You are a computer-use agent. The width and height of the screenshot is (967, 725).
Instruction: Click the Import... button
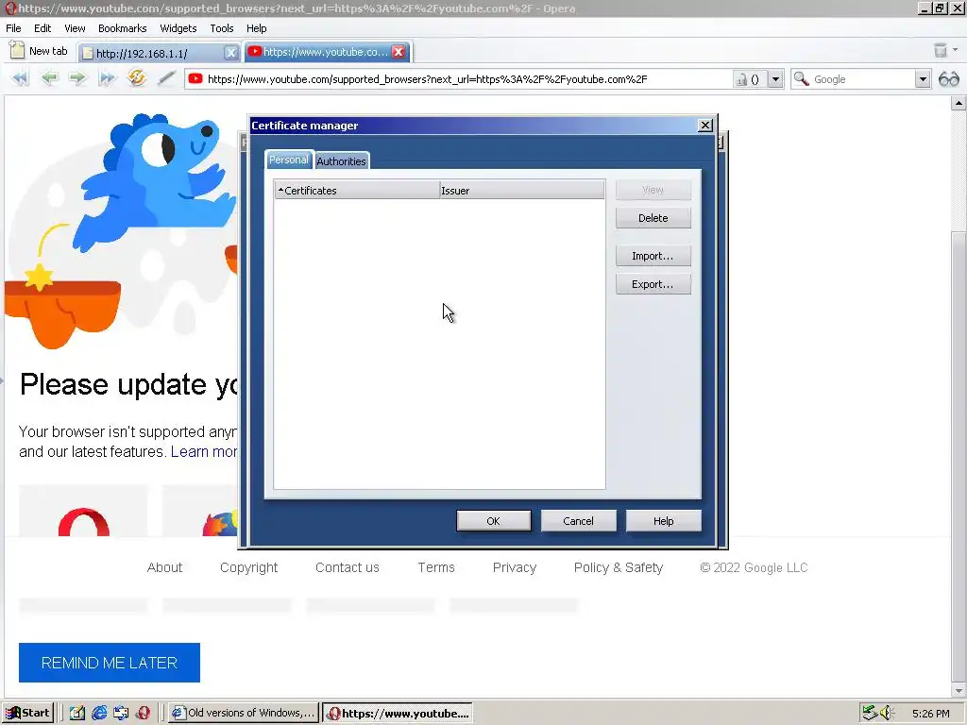(x=653, y=256)
